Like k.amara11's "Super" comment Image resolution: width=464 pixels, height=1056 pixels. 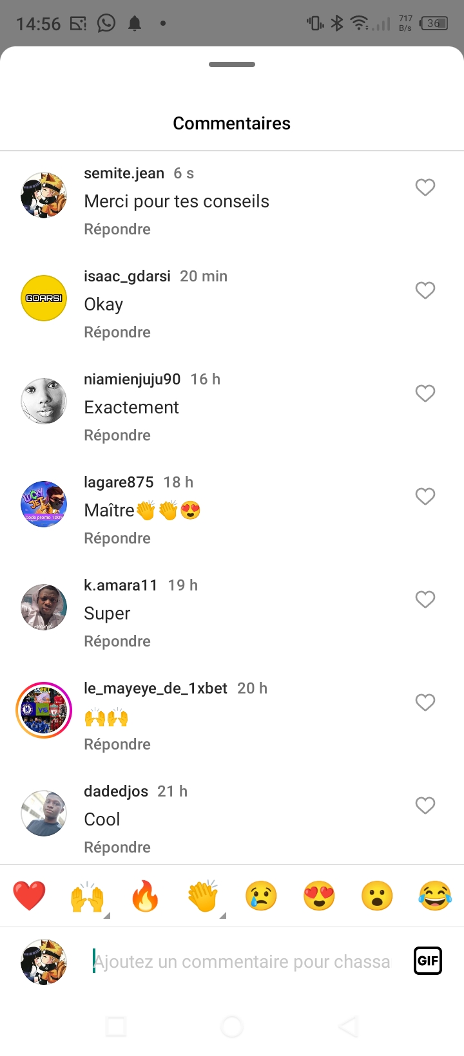pos(425,599)
